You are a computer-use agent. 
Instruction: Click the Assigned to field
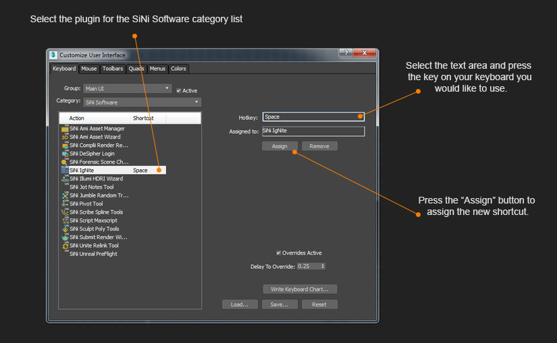313,131
